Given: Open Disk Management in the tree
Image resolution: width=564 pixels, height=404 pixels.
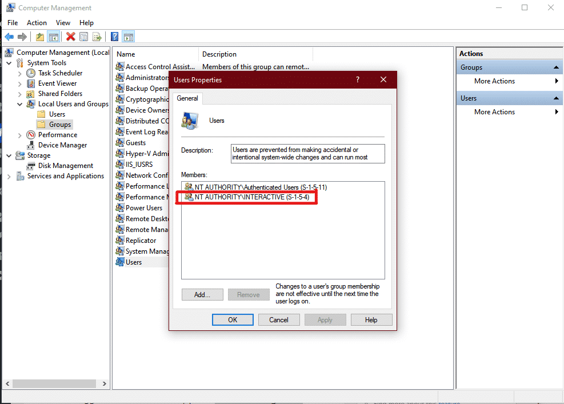Looking at the screenshot, I should (x=66, y=166).
